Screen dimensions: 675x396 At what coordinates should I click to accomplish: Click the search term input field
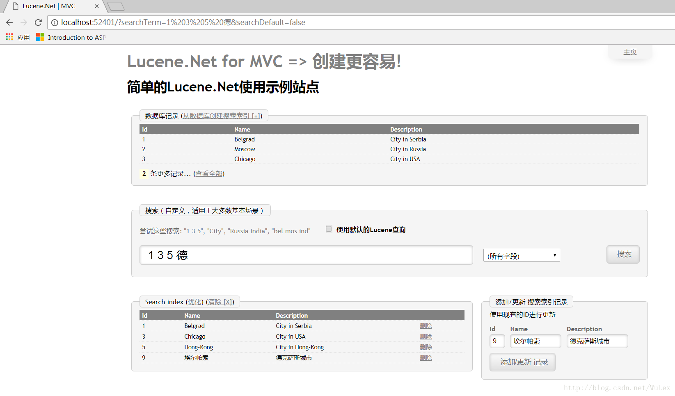[x=306, y=255]
